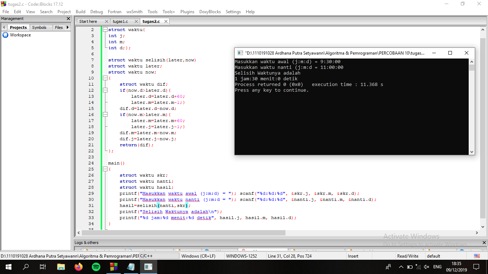
Task: Collapse the if block fold at line 12
Action: pos(105,90)
